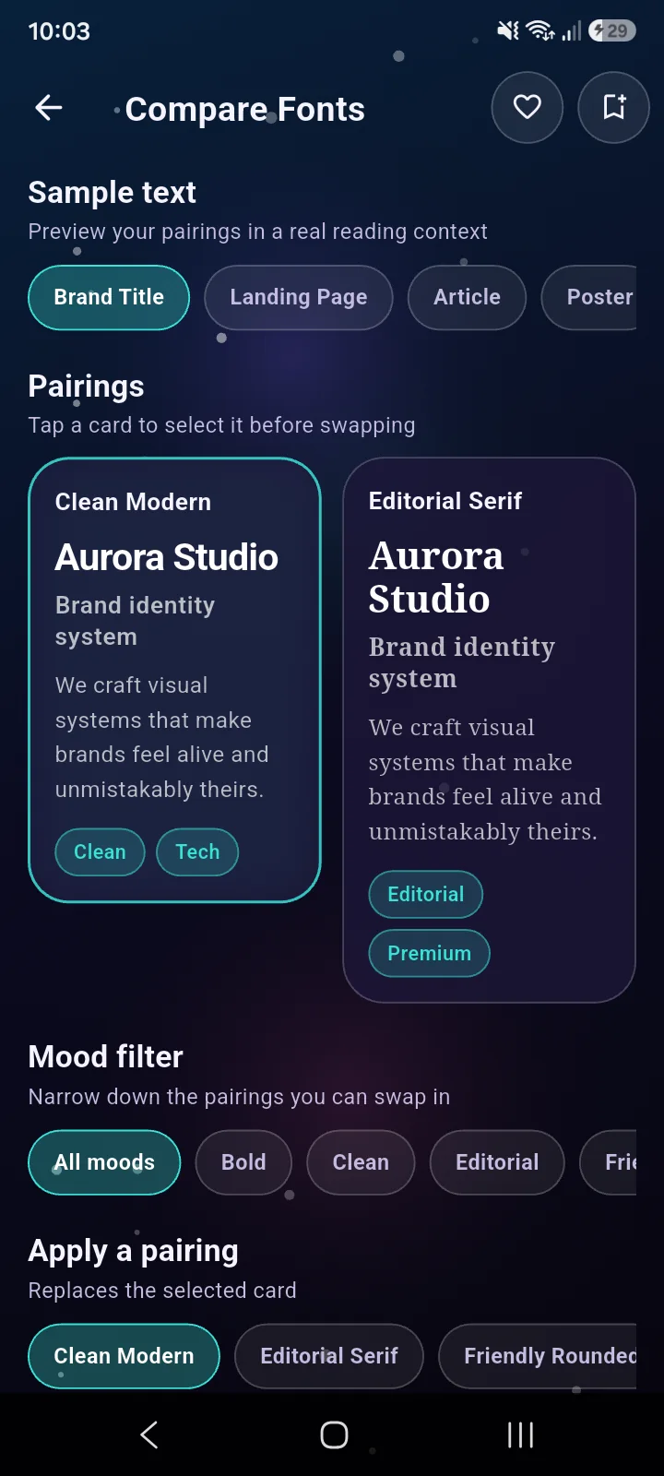The image size is (664, 1476).
Task: Tap 'Replaces the selected card' text
Action: tap(162, 1291)
